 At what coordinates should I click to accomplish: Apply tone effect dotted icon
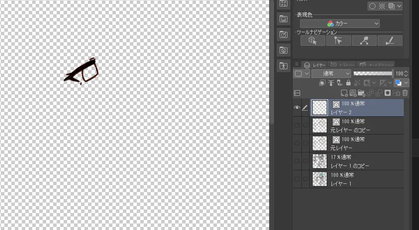[x=382, y=6]
